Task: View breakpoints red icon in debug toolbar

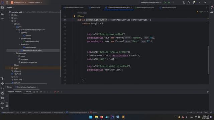Action: click(55, 92)
